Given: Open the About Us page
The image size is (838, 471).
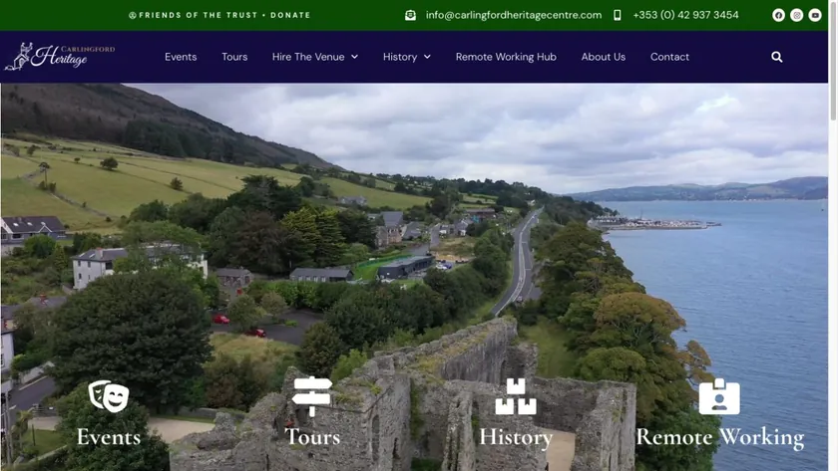Looking at the screenshot, I should coord(604,57).
